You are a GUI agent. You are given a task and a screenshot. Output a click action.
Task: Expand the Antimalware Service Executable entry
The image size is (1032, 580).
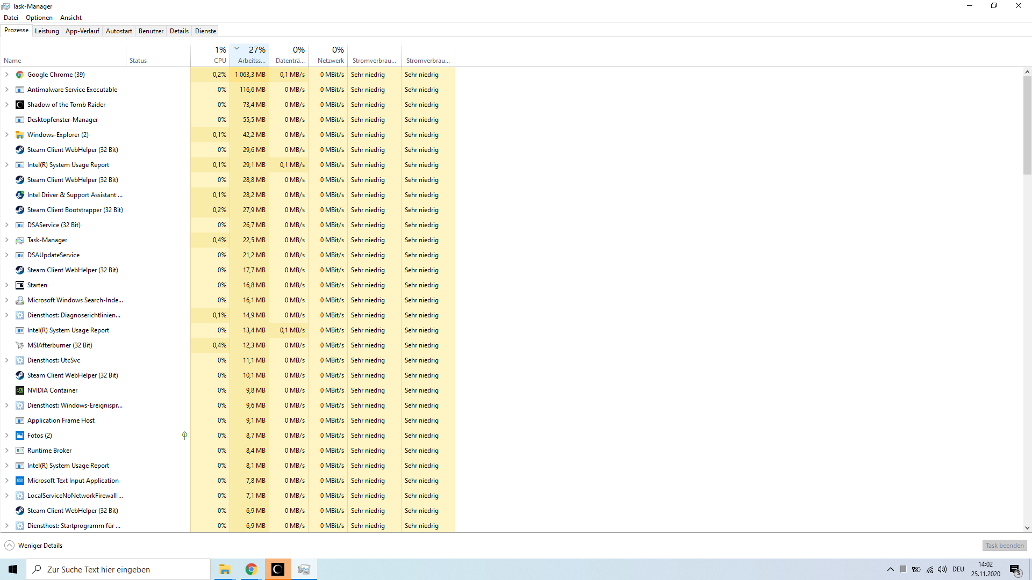click(x=7, y=90)
